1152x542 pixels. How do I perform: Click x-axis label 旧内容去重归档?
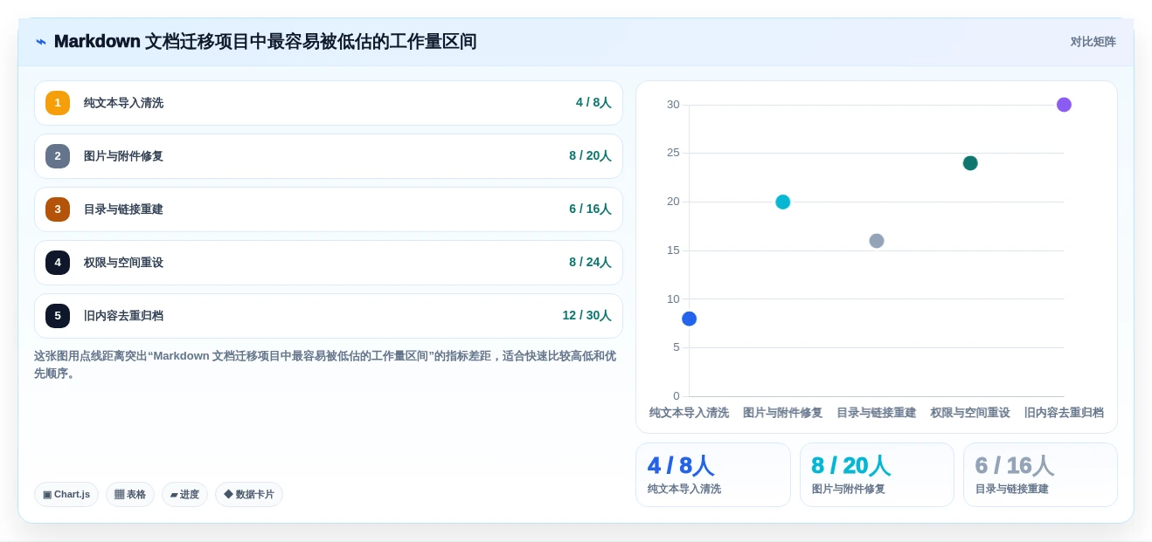[x=1064, y=413]
